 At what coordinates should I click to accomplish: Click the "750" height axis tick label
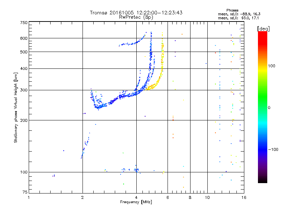(24, 23)
